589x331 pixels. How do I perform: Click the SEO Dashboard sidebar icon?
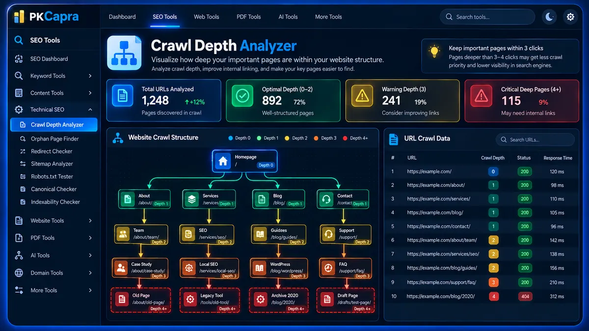click(x=19, y=59)
